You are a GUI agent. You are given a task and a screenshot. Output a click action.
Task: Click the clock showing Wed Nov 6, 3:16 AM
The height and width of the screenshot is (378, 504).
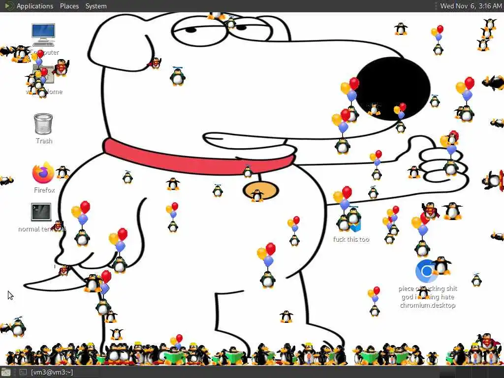click(x=471, y=6)
